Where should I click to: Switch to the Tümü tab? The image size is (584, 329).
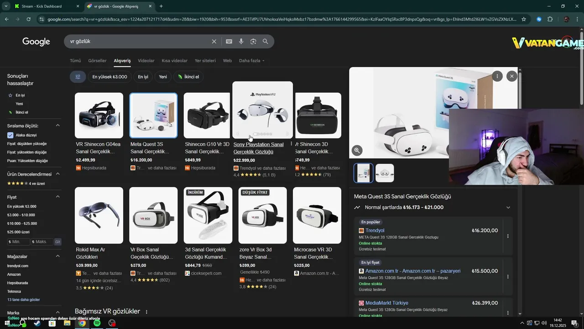click(75, 61)
